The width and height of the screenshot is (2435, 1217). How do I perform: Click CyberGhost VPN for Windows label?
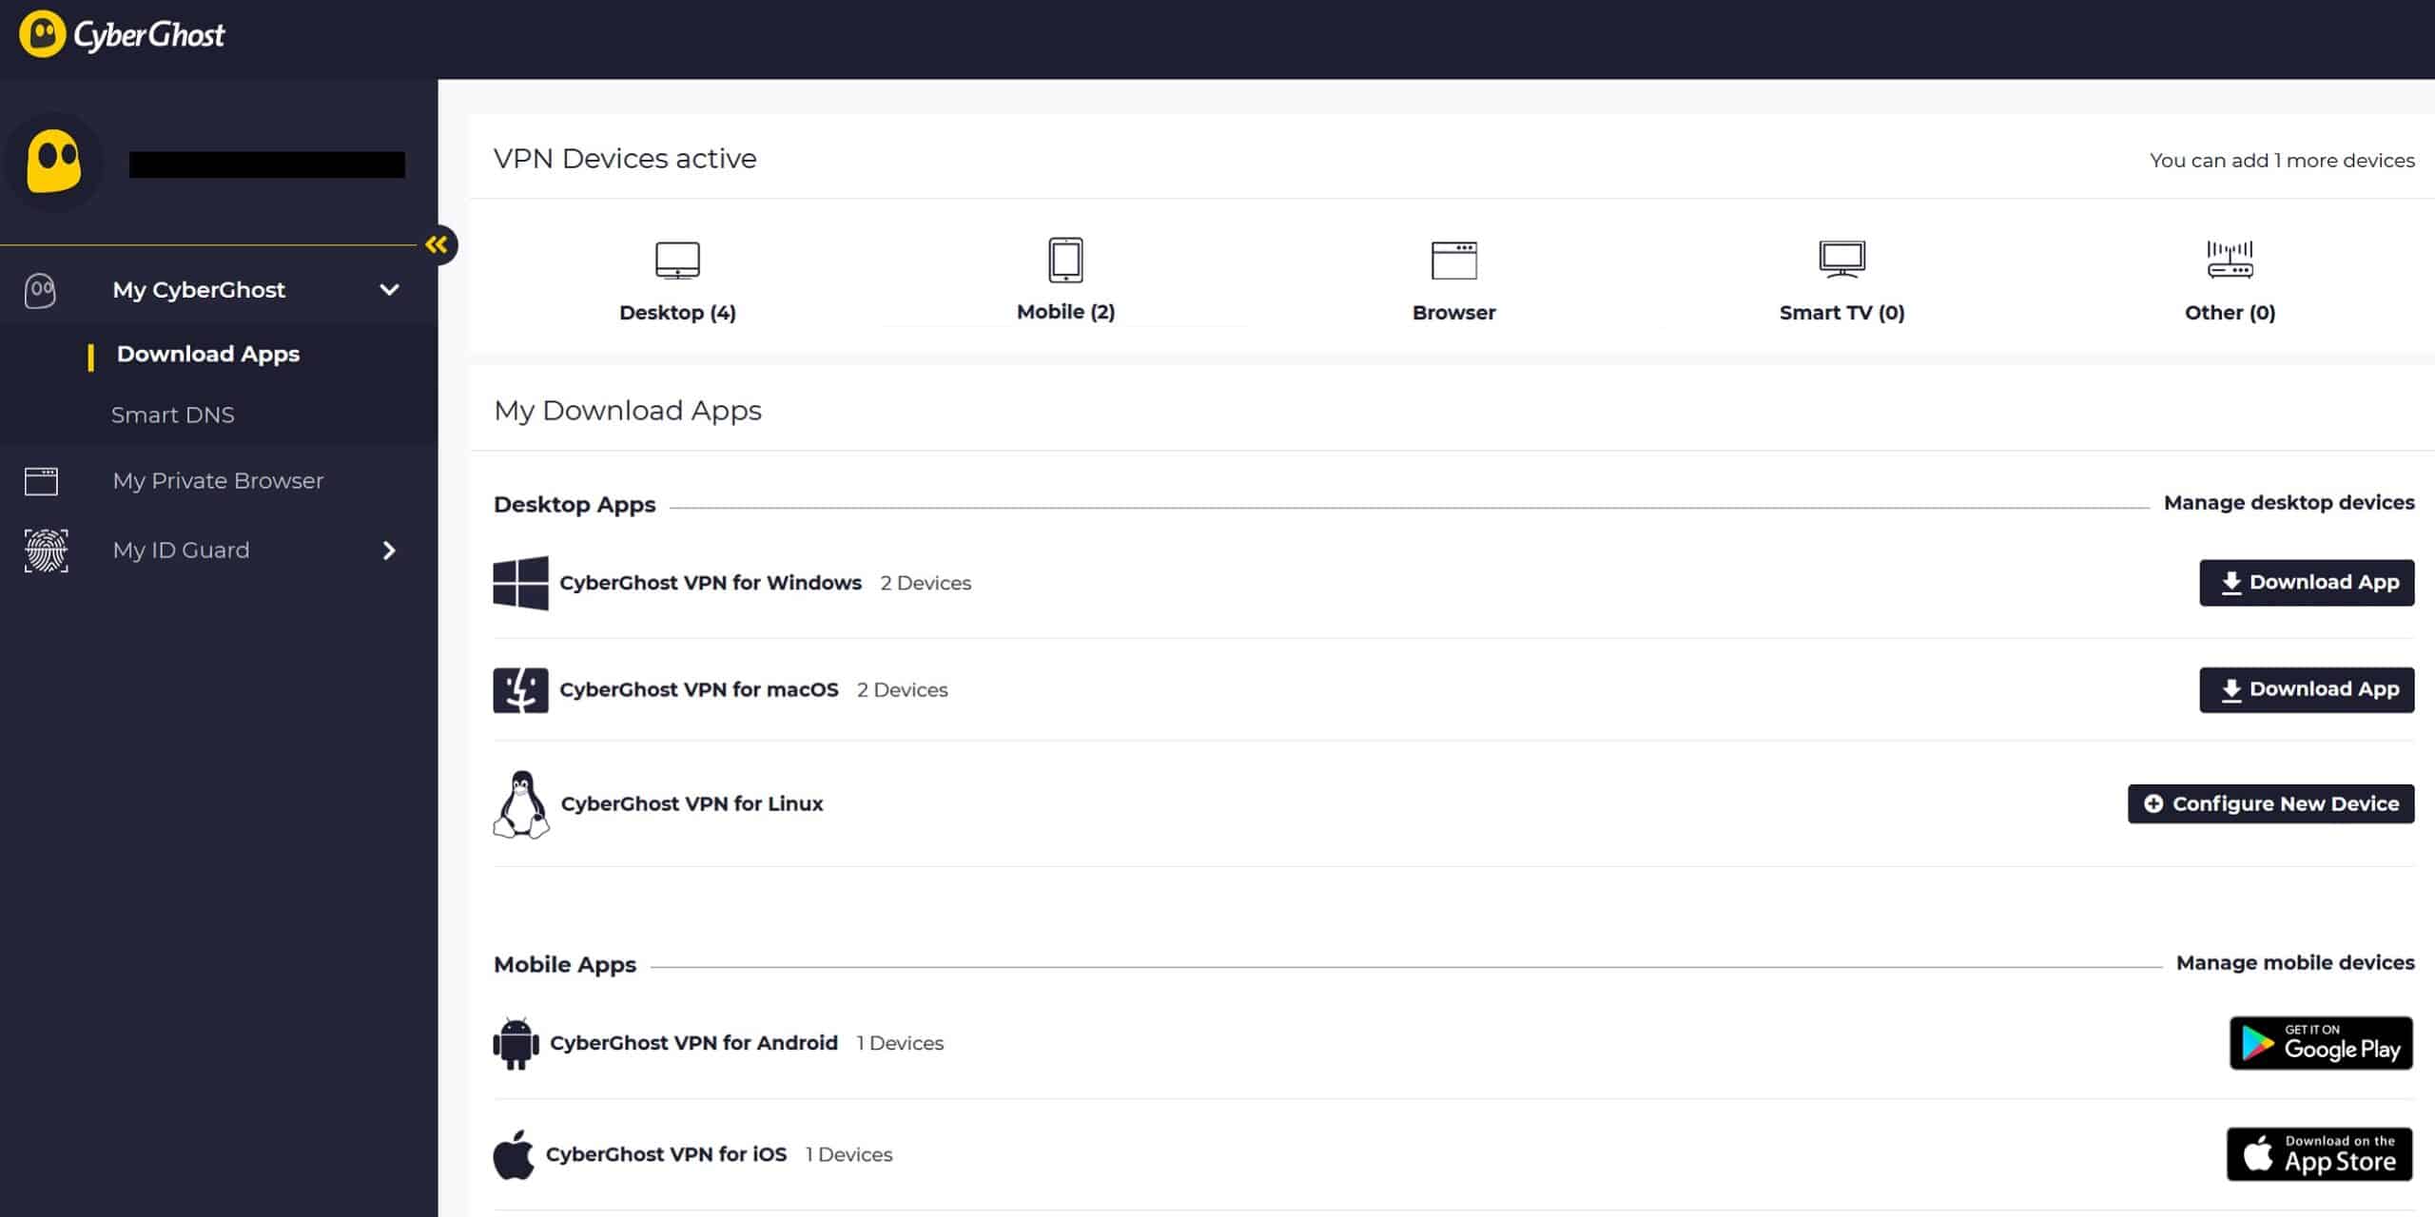(x=711, y=582)
